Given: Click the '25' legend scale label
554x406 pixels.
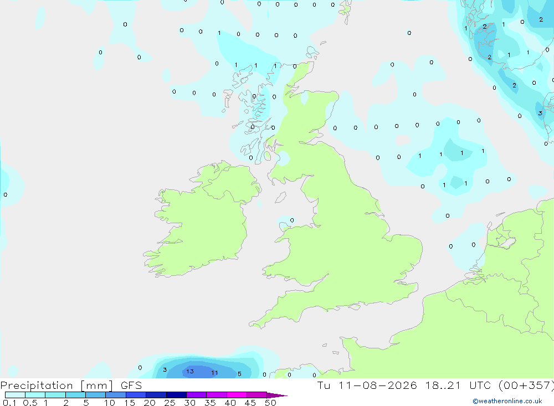Looking at the screenshot, I should (x=170, y=403).
